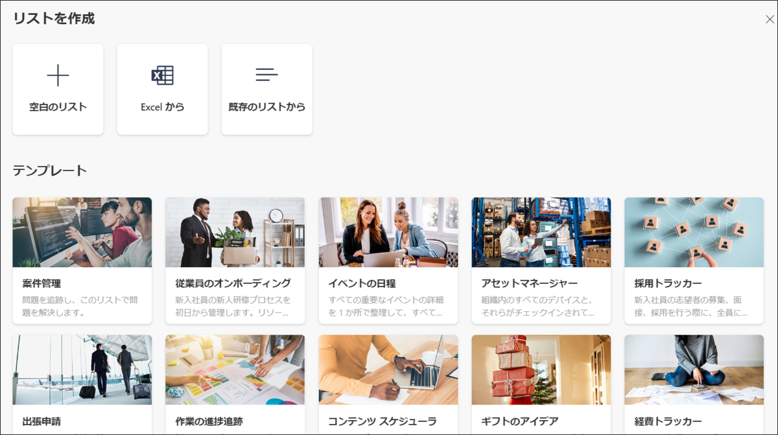Click the description starting すべての重要なイベント
The height and width of the screenshot is (435, 778).
click(x=386, y=306)
